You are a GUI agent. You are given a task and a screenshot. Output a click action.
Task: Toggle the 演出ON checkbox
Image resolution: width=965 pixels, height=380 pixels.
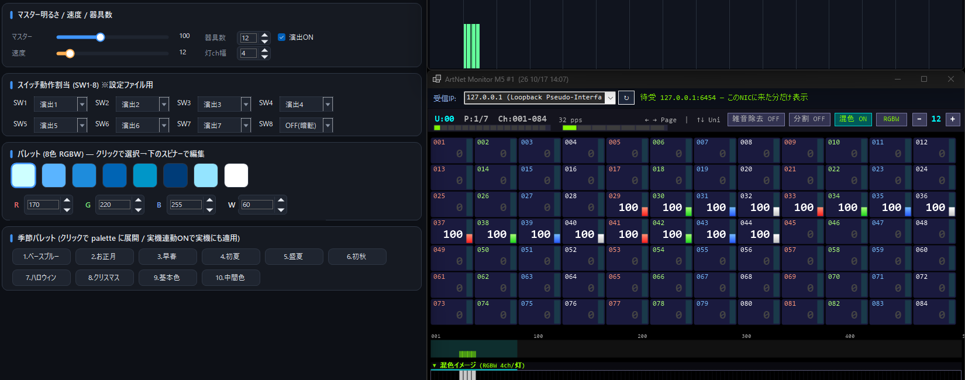click(x=281, y=37)
